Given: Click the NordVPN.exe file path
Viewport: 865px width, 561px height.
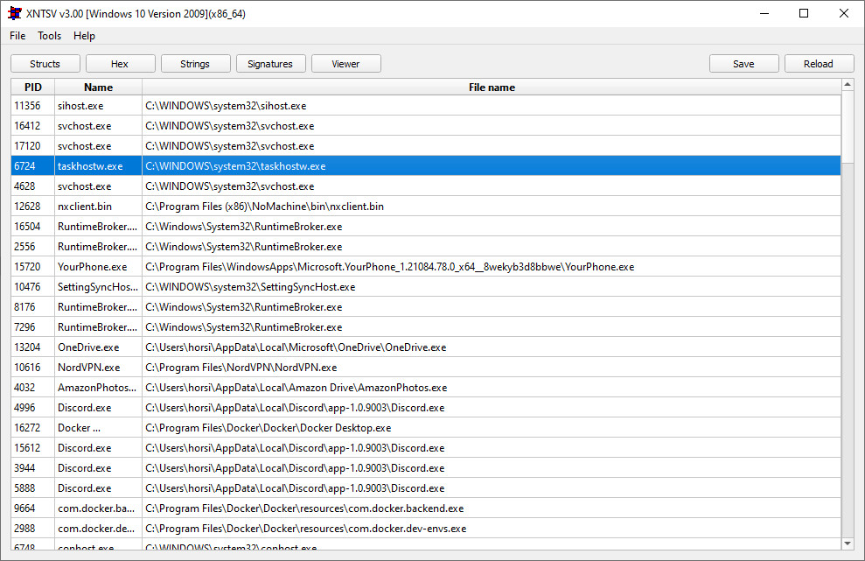Looking at the screenshot, I should tap(241, 368).
